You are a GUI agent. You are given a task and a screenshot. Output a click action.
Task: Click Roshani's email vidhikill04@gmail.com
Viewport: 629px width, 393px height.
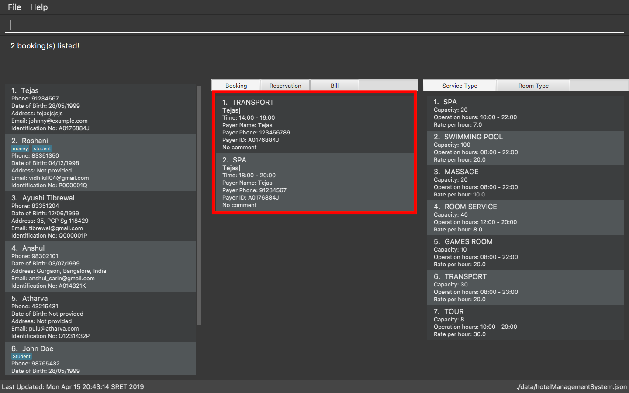click(x=50, y=178)
